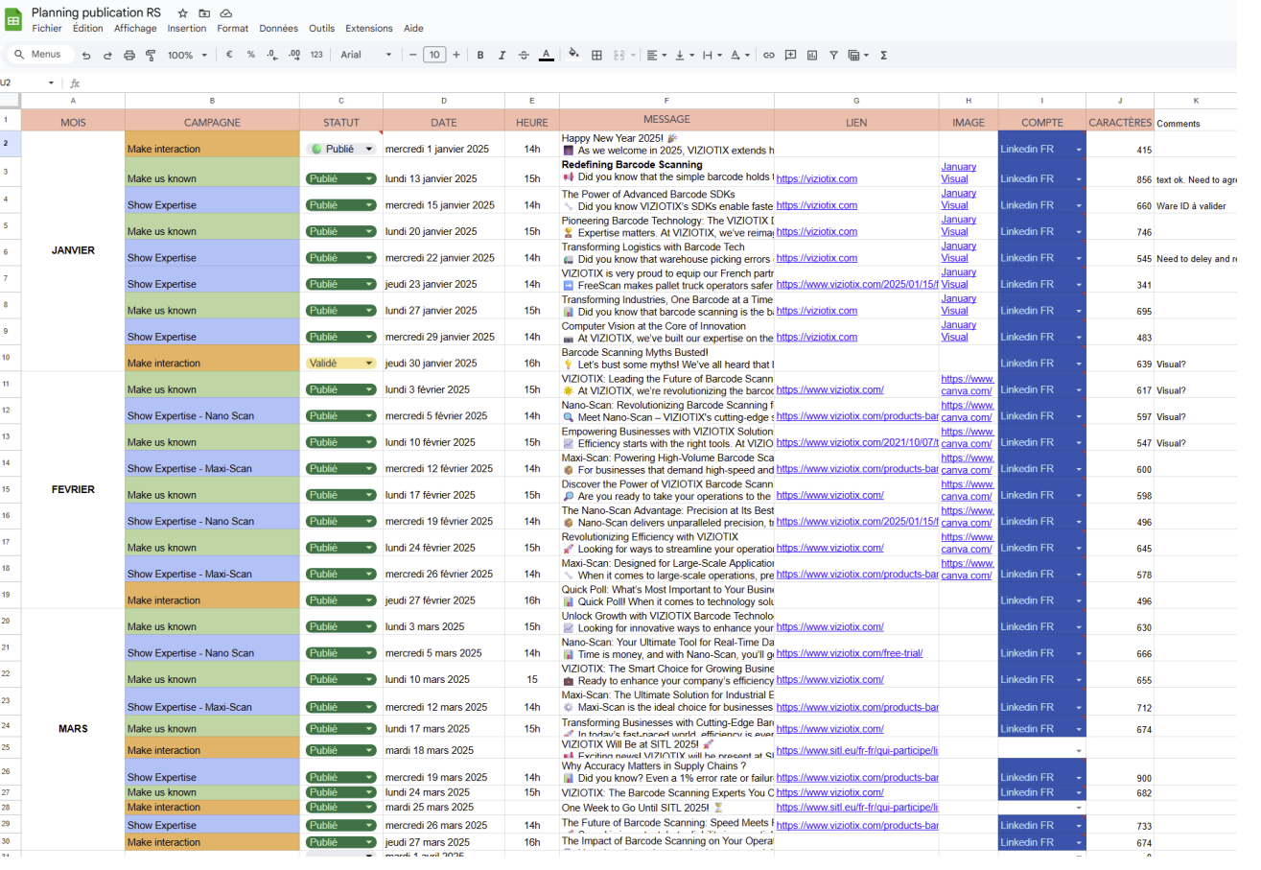The height and width of the screenshot is (870, 1261).
Task: Open the Extensions menu
Action: click(x=369, y=29)
